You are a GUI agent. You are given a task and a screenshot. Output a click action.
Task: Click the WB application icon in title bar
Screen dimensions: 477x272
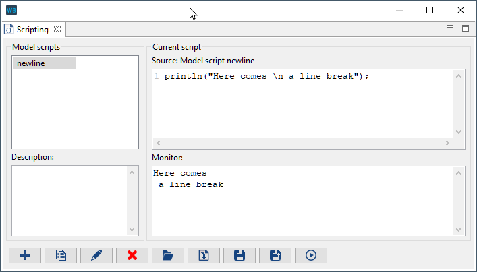click(11, 10)
